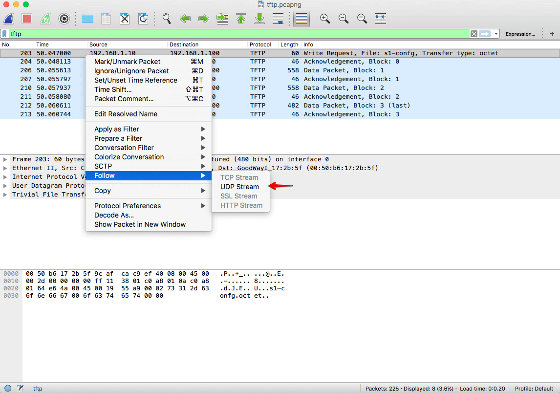Screen dimensions: 560x393
Task: Expand the Trivial File Transfer row
Action: [x=5, y=195]
